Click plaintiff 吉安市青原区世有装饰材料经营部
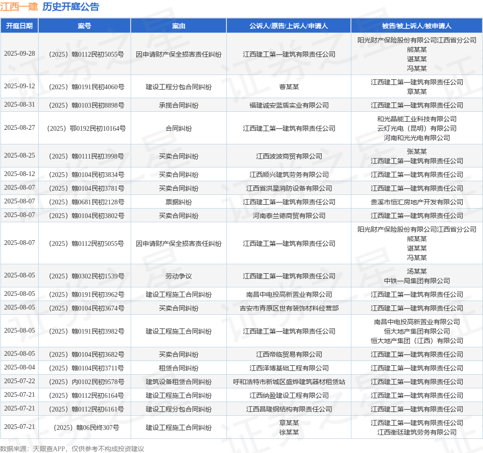Viewport: 483px width, 453px height. tap(289, 308)
